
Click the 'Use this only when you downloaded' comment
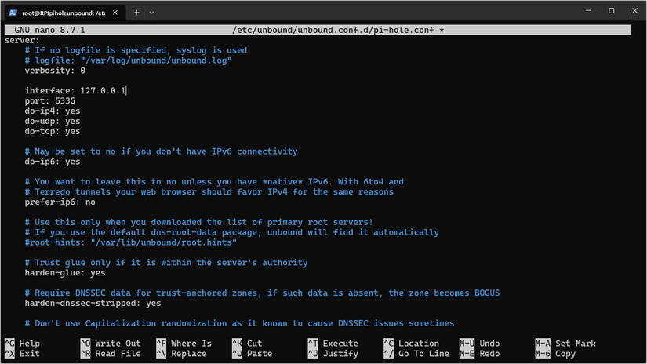click(x=199, y=223)
